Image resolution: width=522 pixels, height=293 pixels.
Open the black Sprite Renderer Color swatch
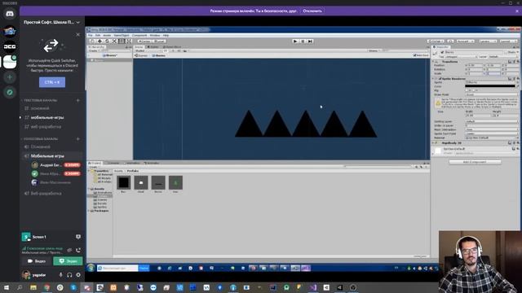point(489,86)
